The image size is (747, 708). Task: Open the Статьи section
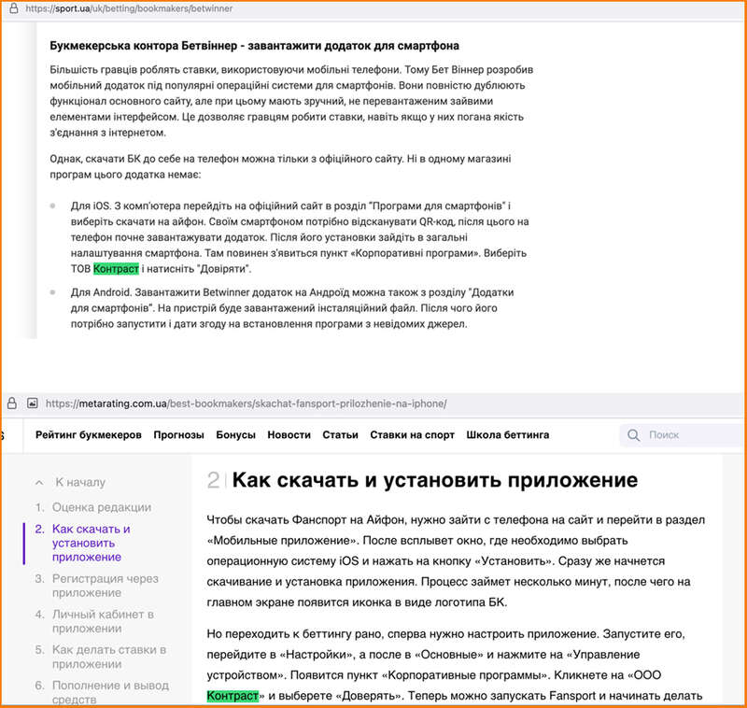(x=340, y=435)
